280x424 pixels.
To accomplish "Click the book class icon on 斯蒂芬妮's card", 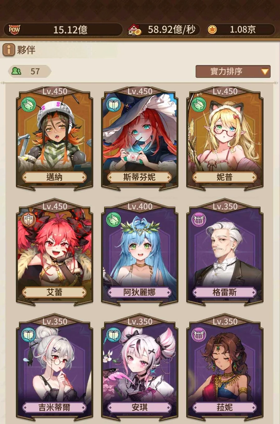I will 114,105.
